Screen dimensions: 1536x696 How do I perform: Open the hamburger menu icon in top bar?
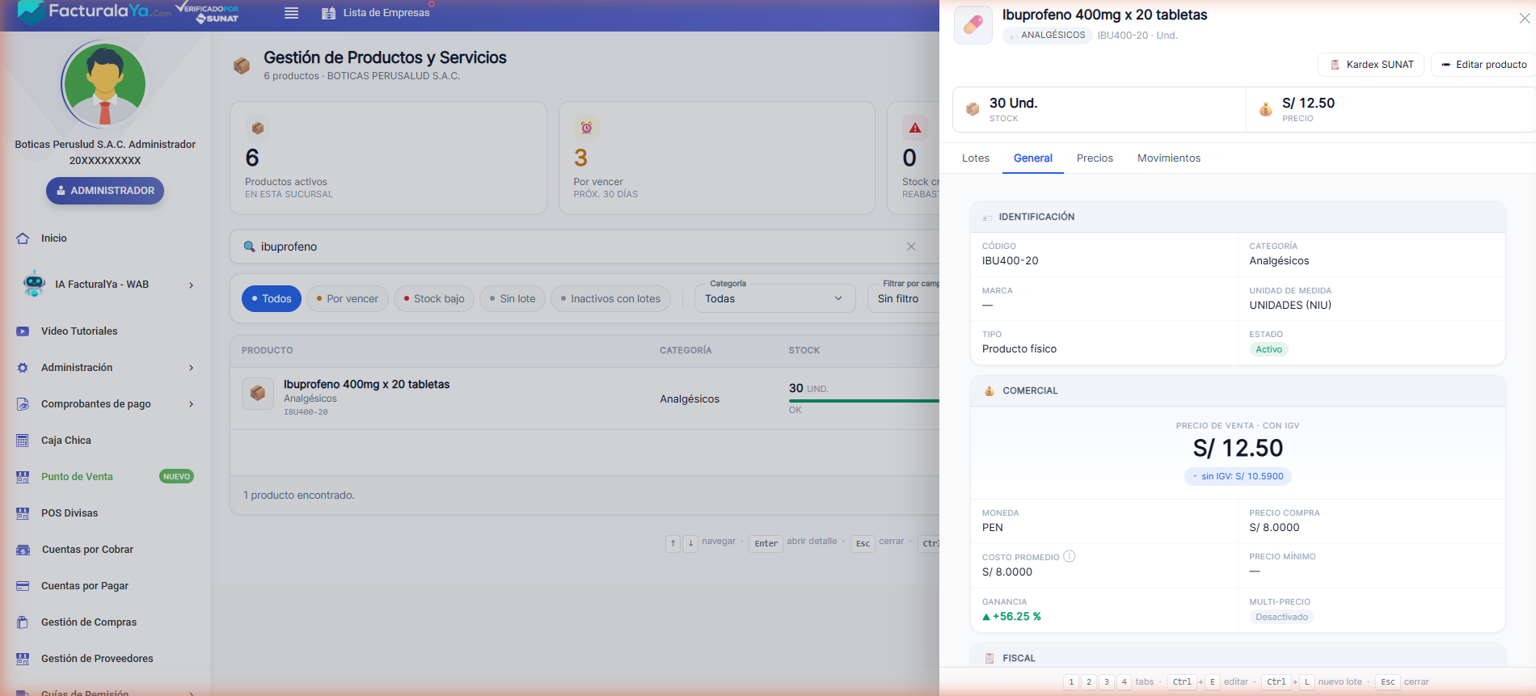click(x=292, y=13)
